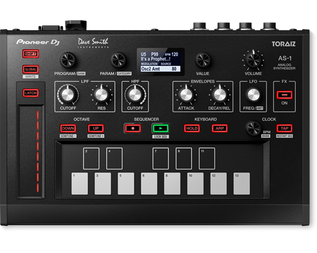317x253 pixels.
Task: Tap white key pad 6
Action: pyautogui.click(x=149, y=183)
